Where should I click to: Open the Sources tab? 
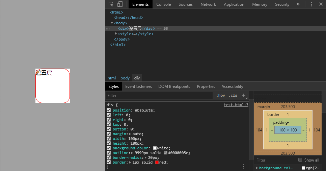[x=186, y=4]
